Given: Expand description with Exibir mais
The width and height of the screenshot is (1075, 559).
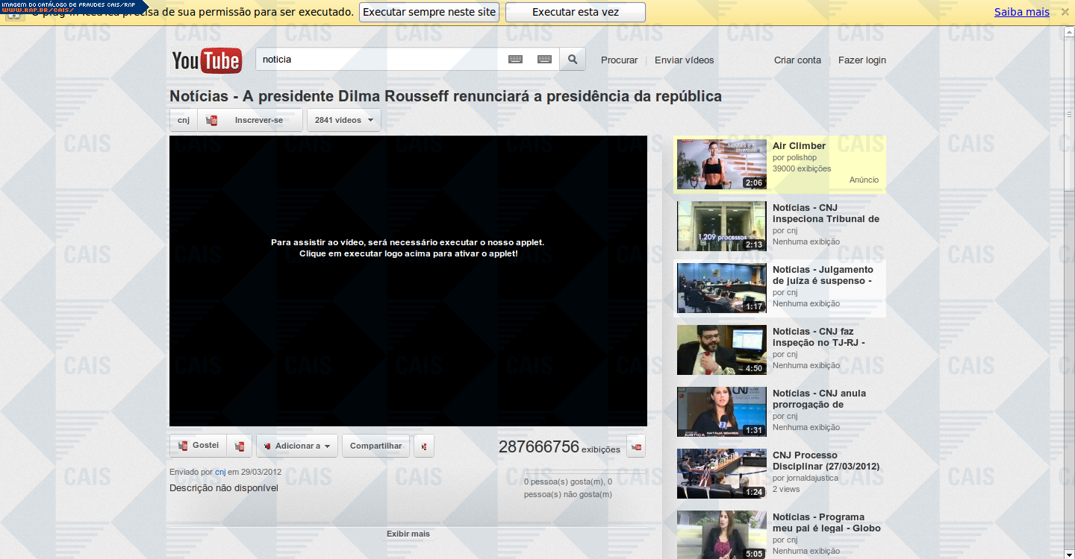Looking at the screenshot, I should (x=408, y=534).
